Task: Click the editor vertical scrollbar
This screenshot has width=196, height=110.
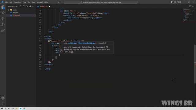Action: coord(195,64)
